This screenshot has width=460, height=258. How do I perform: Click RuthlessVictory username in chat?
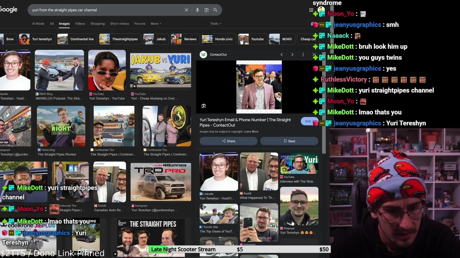(344, 80)
